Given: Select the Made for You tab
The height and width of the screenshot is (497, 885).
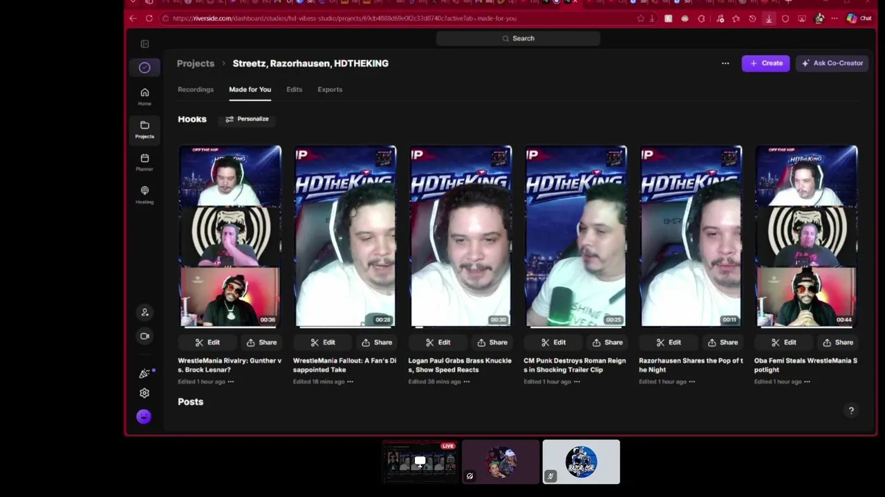Looking at the screenshot, I should coord(250,90).
